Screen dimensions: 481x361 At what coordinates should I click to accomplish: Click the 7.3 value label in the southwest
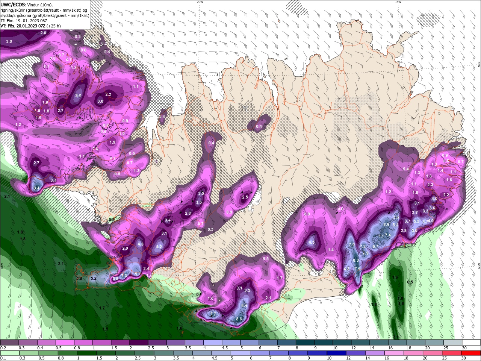(124, 276)
